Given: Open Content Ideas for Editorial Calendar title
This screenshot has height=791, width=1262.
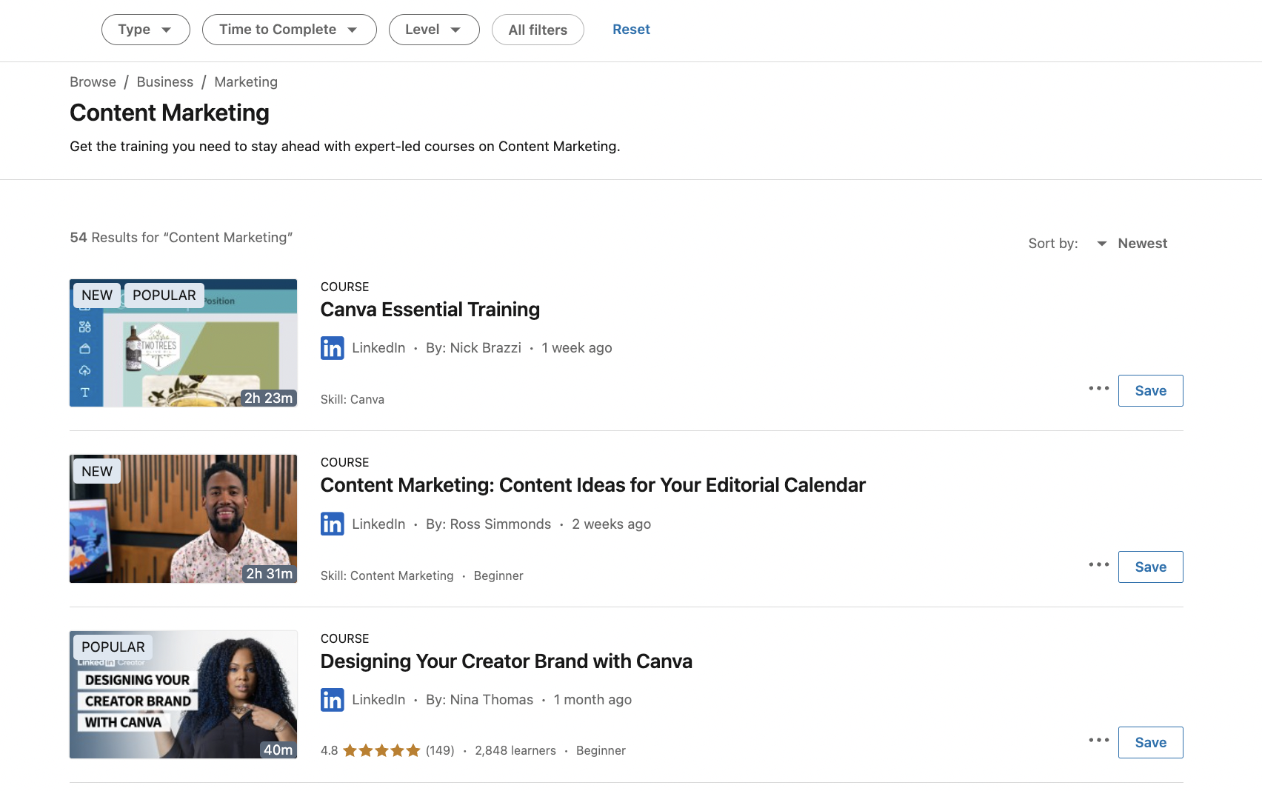Looking at the screenshot, I should (x=592, y=485).
